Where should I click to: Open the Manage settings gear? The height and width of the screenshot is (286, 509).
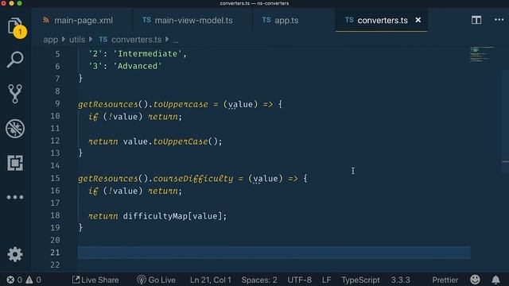click(15, 254)
